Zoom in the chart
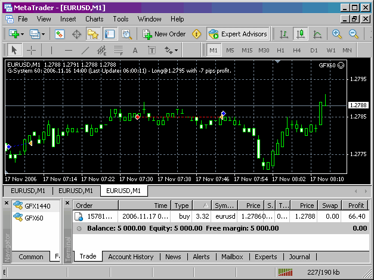The width and height of the screenshot is (374, 280). point(337,34)
